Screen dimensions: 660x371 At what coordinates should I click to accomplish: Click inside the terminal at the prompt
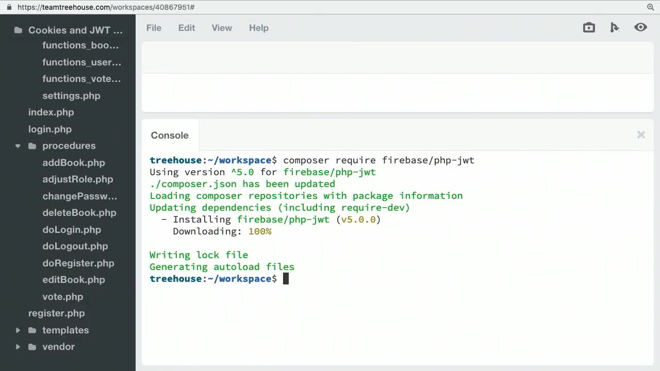point(286,278)
